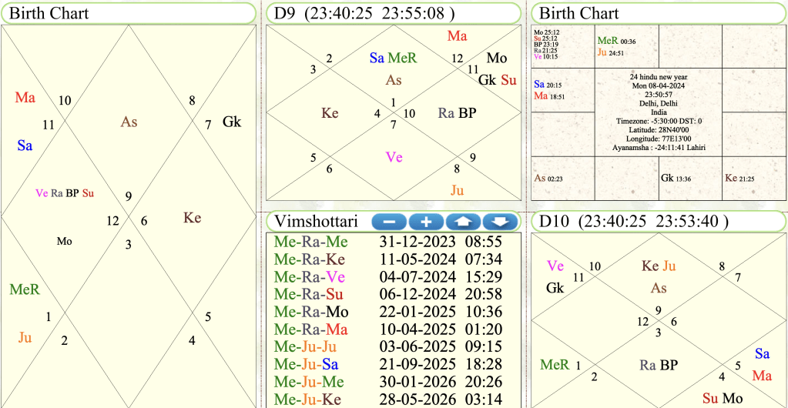
Task: Click the right Birth Chart panel header
Action: click(579, 13)
